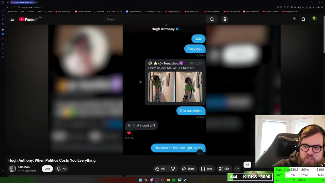
Task: Click the browser toolbar heart icon
Action: (298, 7)
